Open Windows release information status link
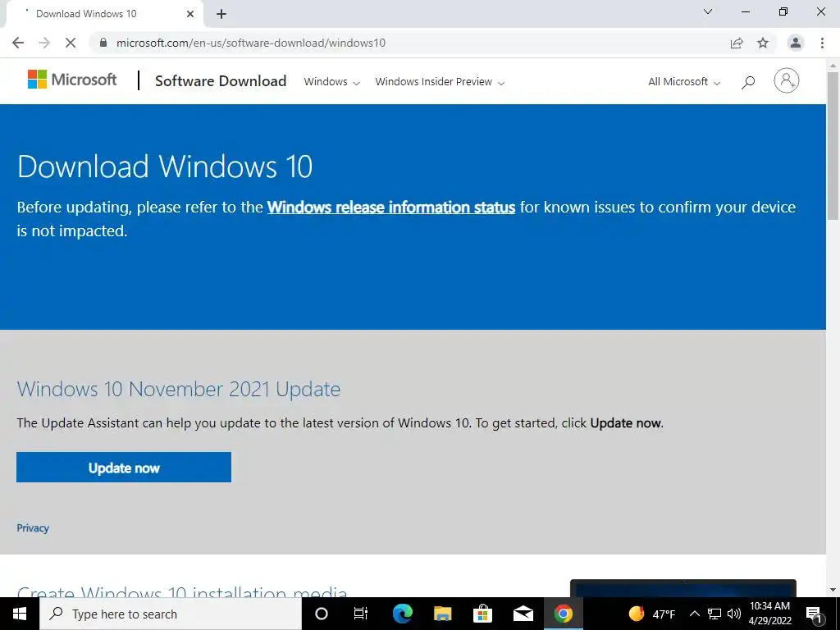This screenshot has width=840, height=630. [x=391, y=208]
